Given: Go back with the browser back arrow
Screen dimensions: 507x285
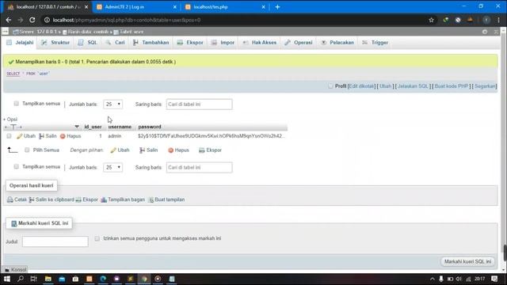Looking at the screenshot, I should click(9, 20).
